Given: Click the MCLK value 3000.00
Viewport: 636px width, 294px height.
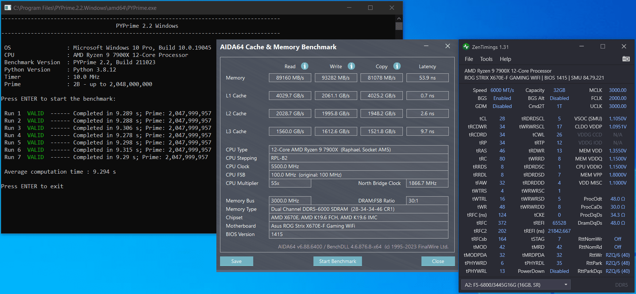Looking at the screenshot, I should click(x=618, y=90).
